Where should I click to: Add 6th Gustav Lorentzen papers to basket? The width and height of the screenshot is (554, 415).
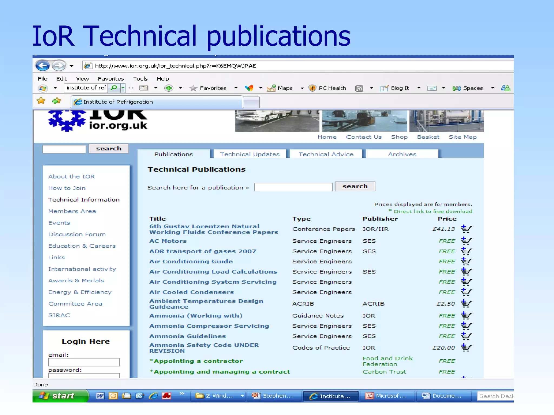pos(466,229)
